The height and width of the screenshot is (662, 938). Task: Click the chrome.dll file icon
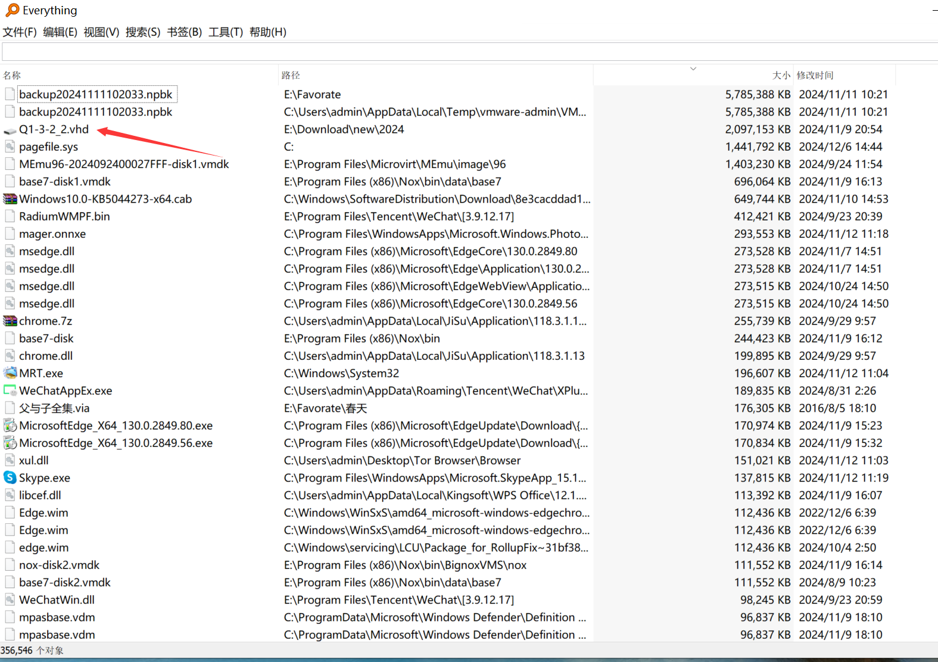10,356
